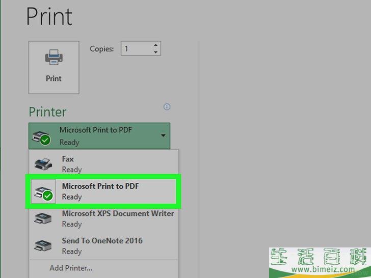Select Microsoft XPS Document Writer printer
Viewport: 371px width, 278px height.
[103, 218]
